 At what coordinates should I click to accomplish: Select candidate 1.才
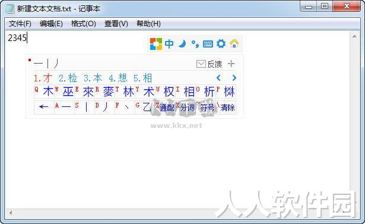[43, 78]
